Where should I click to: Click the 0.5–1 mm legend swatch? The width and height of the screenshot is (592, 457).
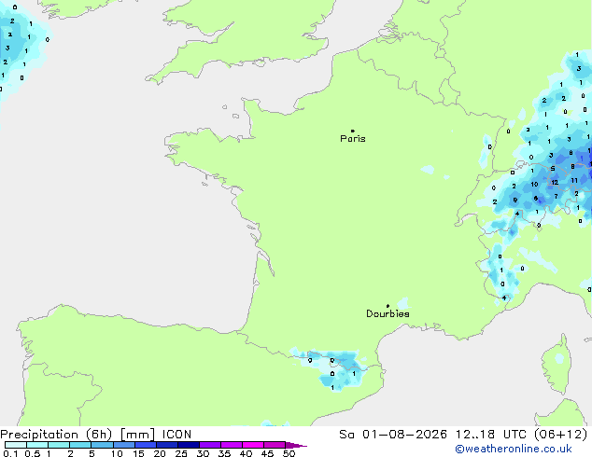tap(37, 445)
